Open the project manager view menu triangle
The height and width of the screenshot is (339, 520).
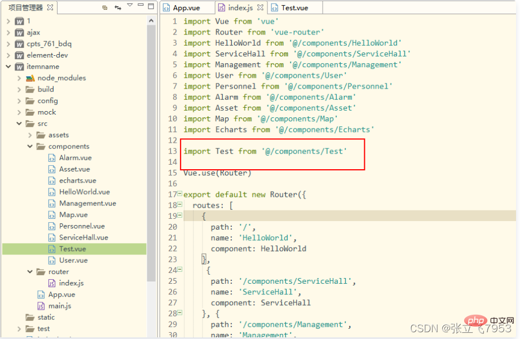pyautogui.click(x=130, y=5)
